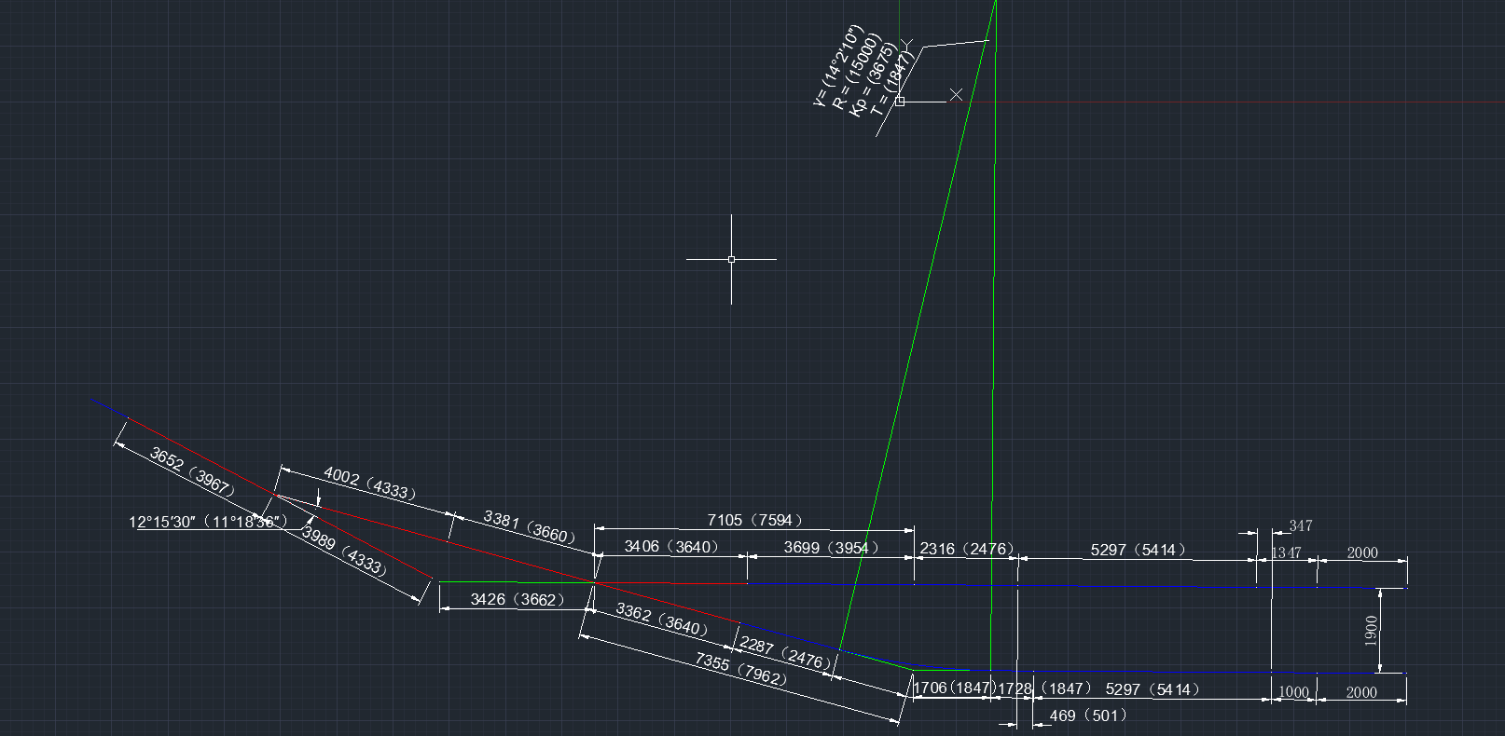Click the X axis cross marker

956,95
